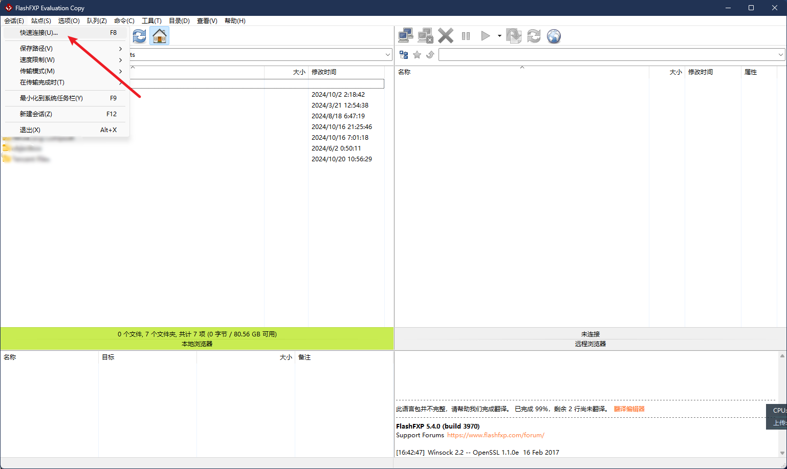The width and height of the screenshot is (787, 469).
Task: Click the remote pane refresh icon
Action: tap(534, 36)
